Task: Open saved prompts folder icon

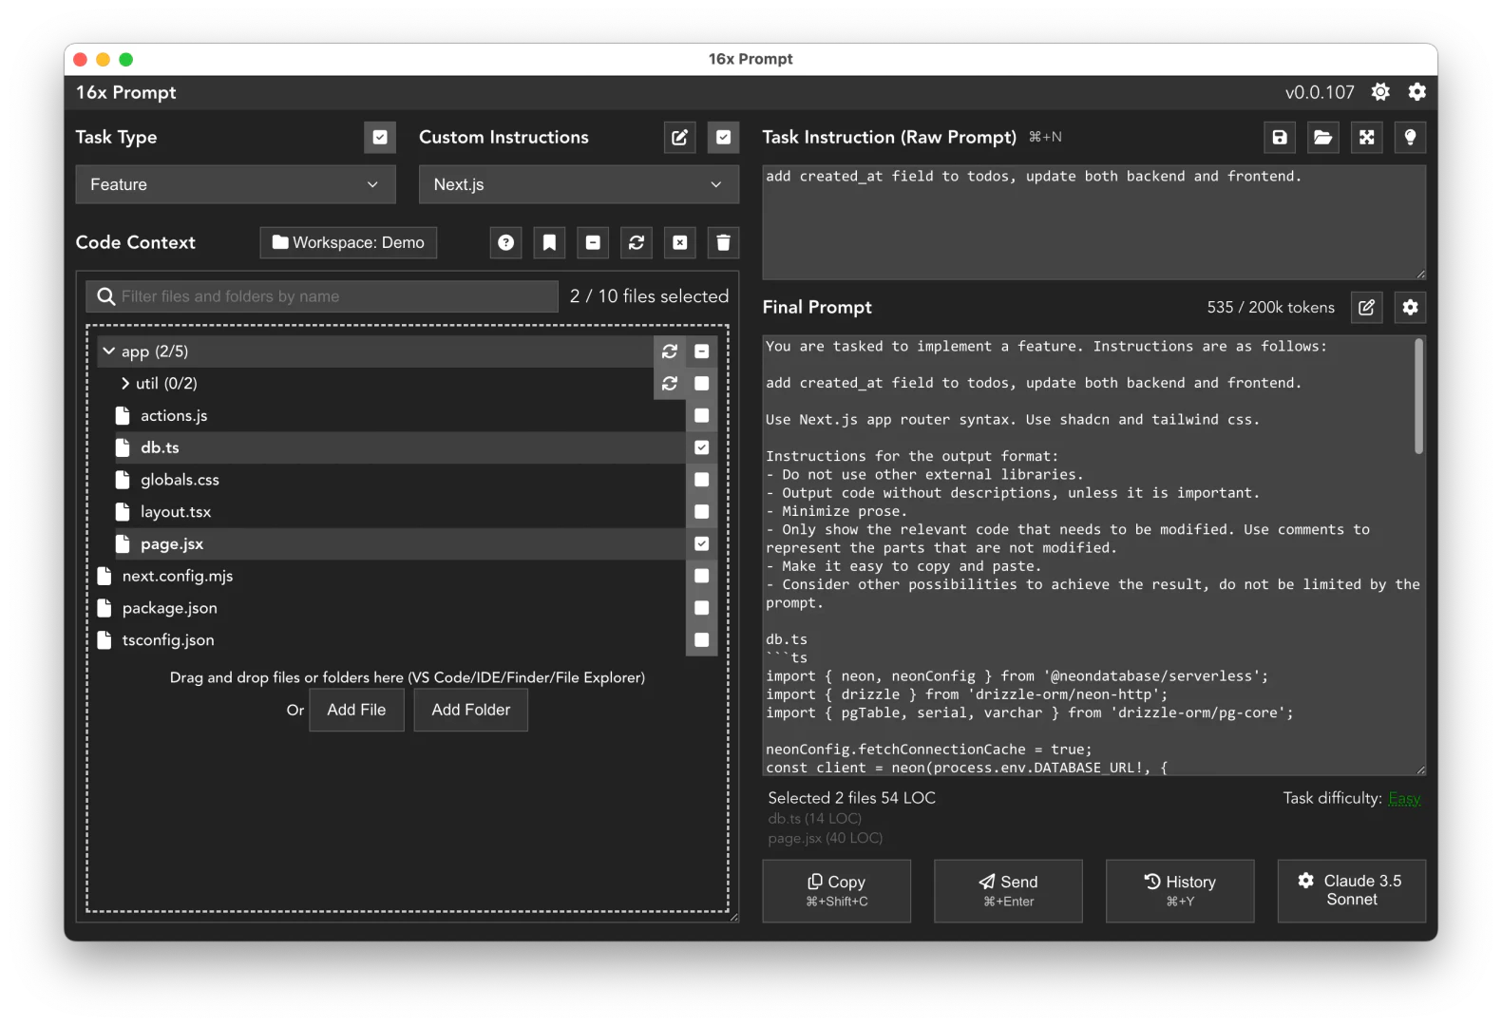Action: (1322, 138)
